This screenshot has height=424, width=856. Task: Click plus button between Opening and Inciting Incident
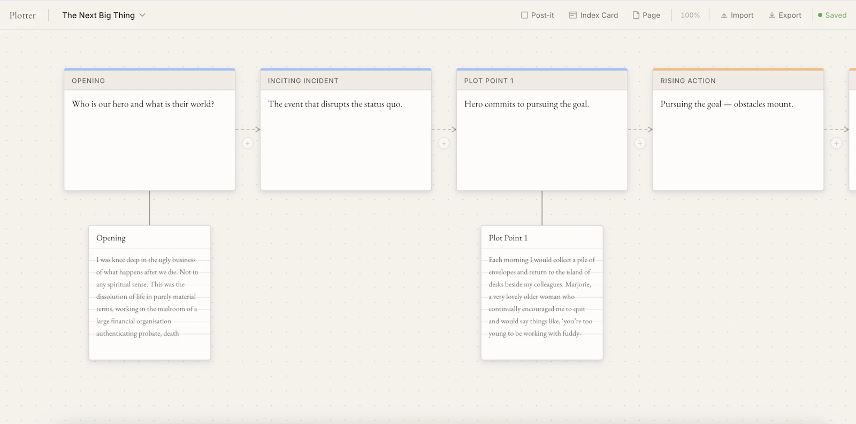(248, 143)
